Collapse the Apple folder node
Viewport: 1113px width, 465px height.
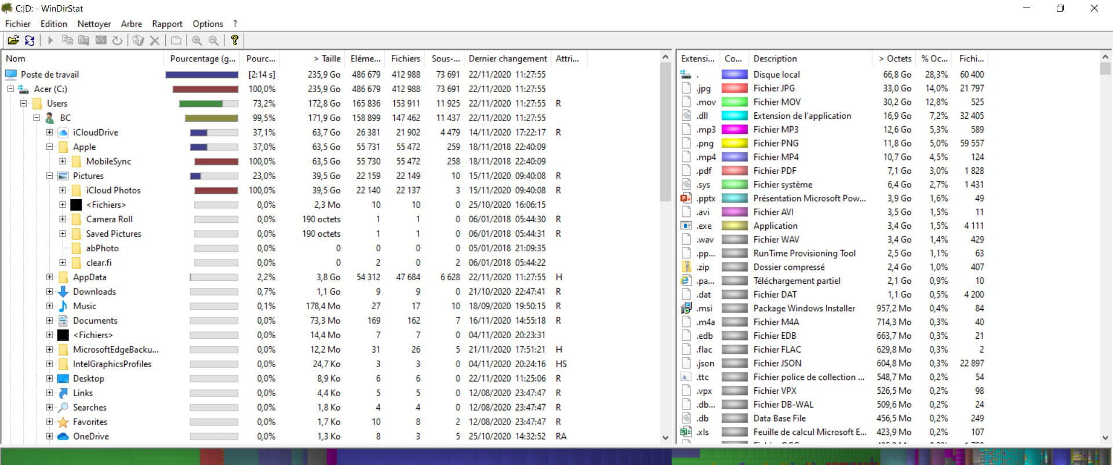(50, 147)
